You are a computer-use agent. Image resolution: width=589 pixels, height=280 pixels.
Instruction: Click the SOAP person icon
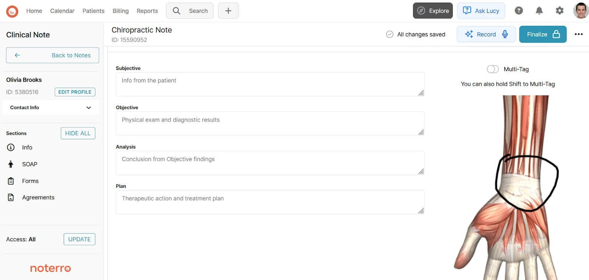tap(11, 164)
